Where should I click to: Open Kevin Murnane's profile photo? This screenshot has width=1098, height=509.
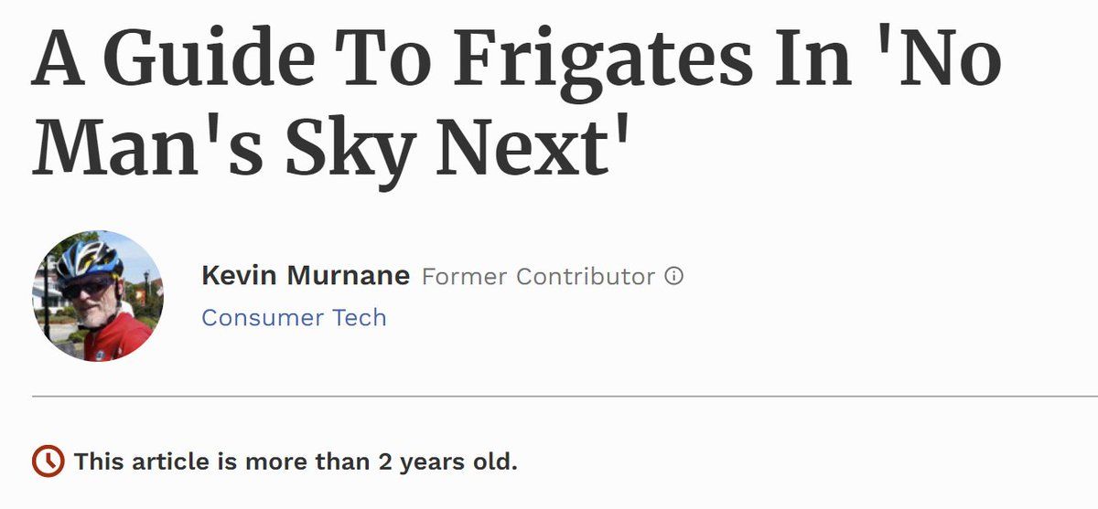pyautogui.click(x=98, y=296)
